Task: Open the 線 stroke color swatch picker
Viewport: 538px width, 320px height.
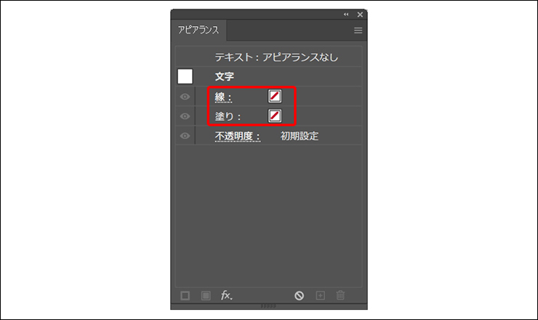Action: click(275, 97)
